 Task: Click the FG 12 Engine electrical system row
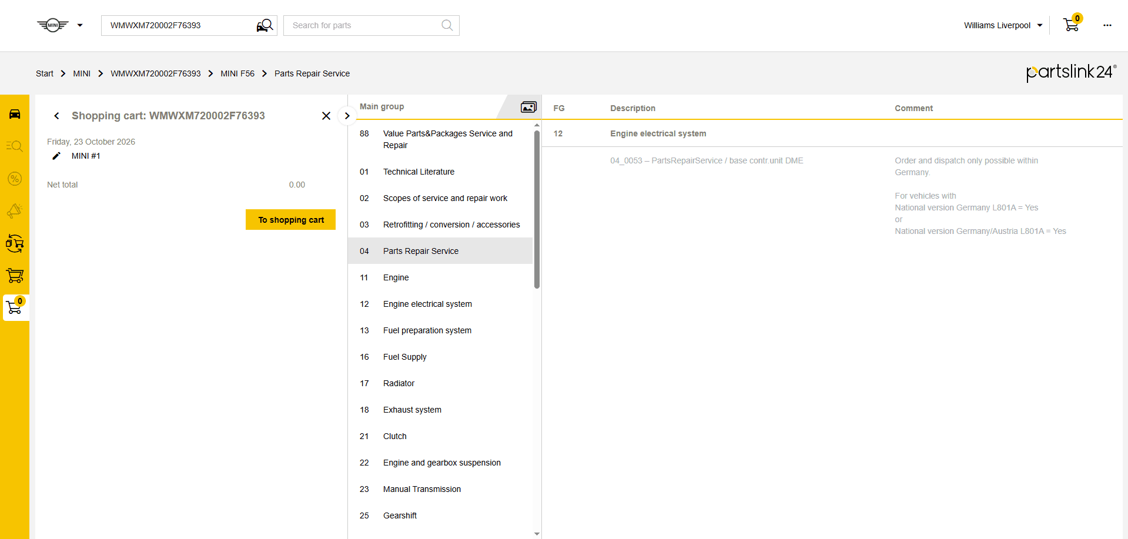click(832, 133)
